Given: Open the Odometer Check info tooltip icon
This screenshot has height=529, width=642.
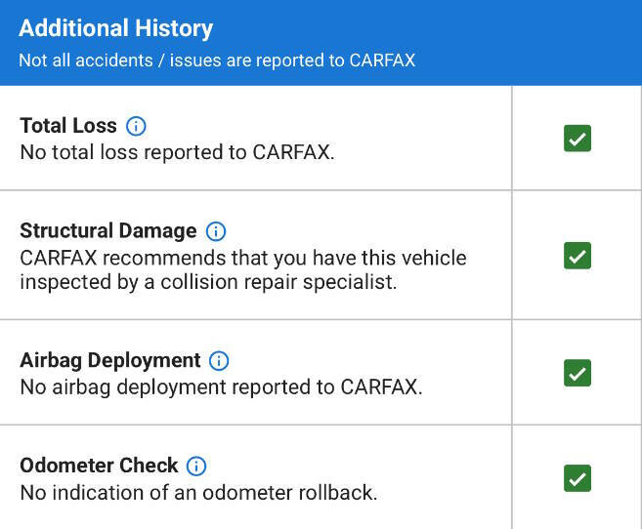Looking at the screenshot, I should point(196,466).
